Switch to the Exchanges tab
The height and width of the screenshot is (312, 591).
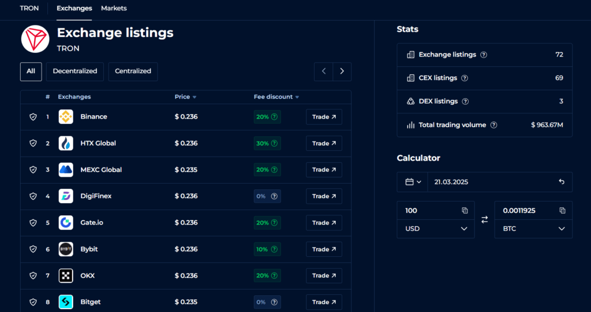tap(74, 8)
